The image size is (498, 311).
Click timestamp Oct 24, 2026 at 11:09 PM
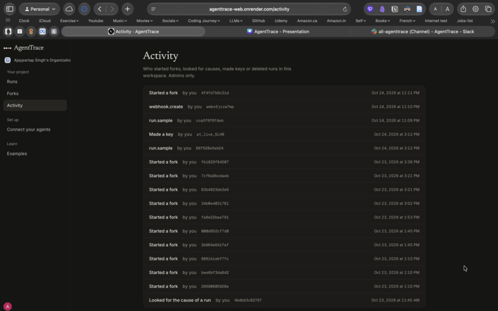tap(395, 120)
